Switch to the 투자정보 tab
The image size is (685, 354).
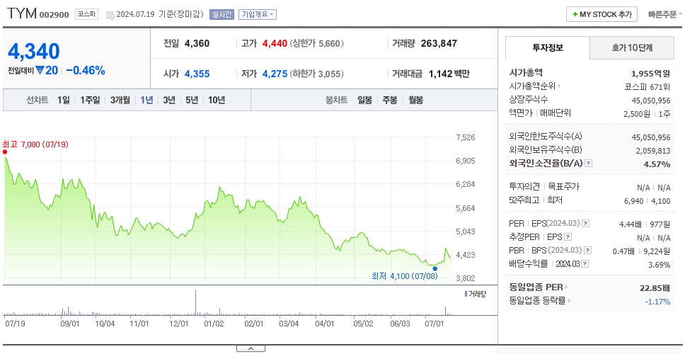(x=548, y=48)
